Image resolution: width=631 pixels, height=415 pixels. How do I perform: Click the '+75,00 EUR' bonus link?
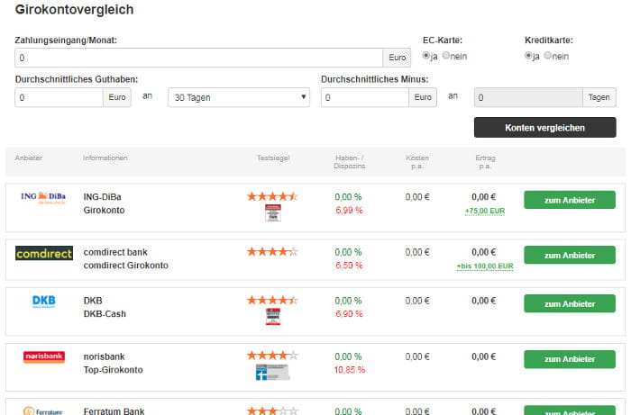pyautogui.click(x=485, y=212)
